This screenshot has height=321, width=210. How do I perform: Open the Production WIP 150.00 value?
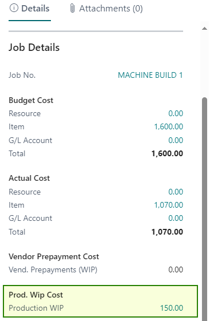[x=172, y=308]
